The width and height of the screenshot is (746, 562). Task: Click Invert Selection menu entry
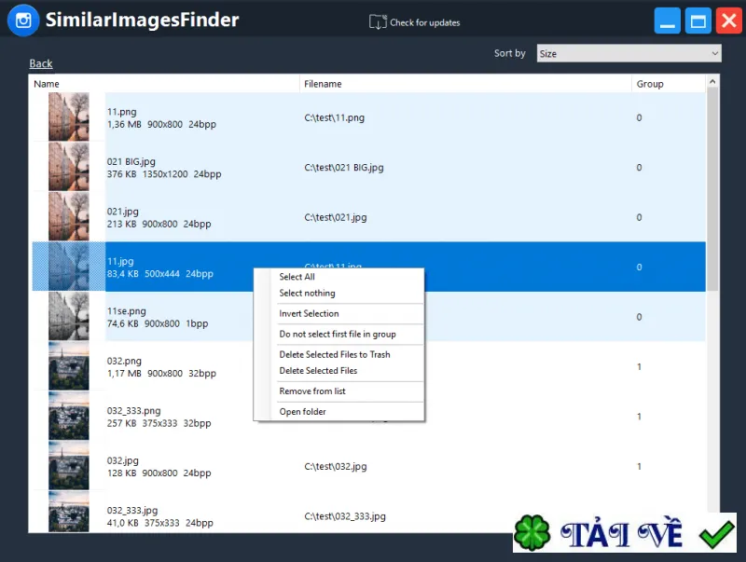309,314
